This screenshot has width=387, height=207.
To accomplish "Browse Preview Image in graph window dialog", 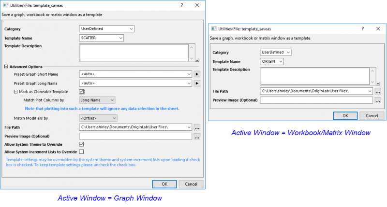I will [x=197, y=136].
